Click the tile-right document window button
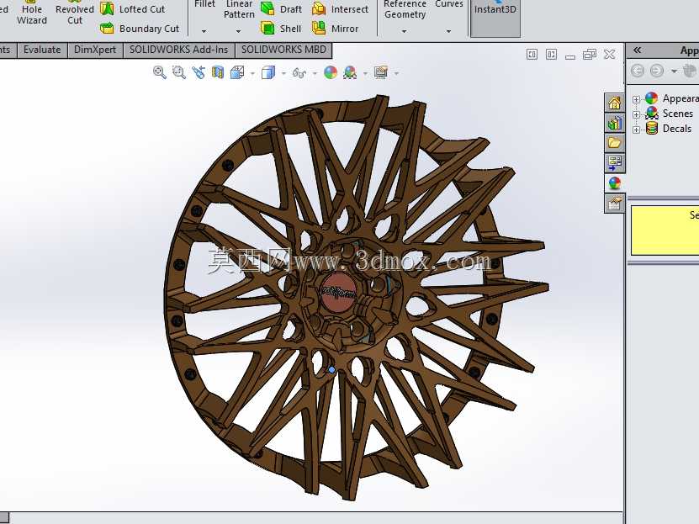Image resolution: width=699 pixels, height=524 pixels. click(552, 55)
